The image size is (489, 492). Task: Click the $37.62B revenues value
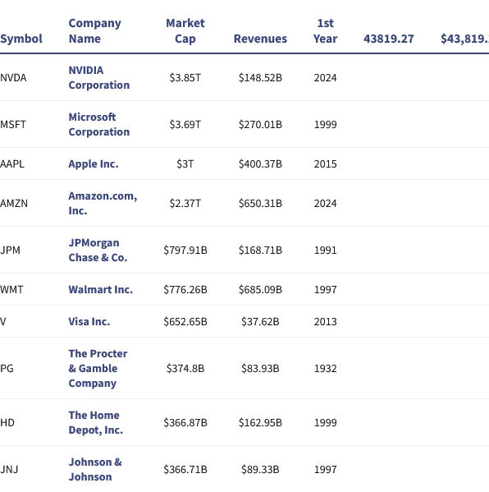(x=260, y=322)
